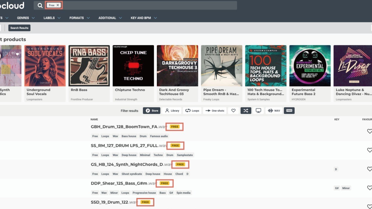Favourite the GS_HB_124_Synth_NightChords_D sample
The width and height of the screenshot is (372, 209).
click(369, 169)
